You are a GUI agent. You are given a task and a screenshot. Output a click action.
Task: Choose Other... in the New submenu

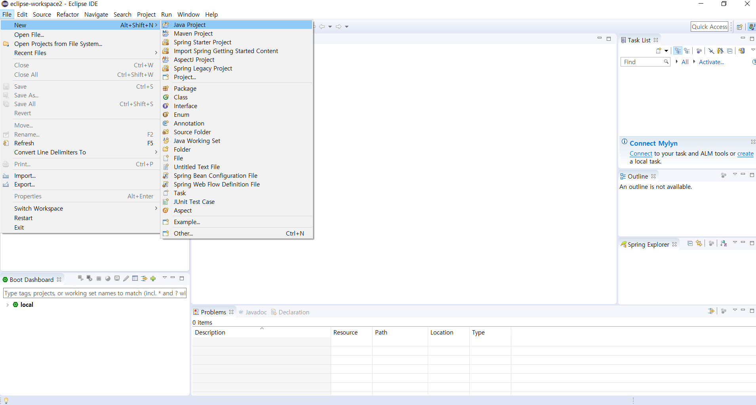[237, 234]
